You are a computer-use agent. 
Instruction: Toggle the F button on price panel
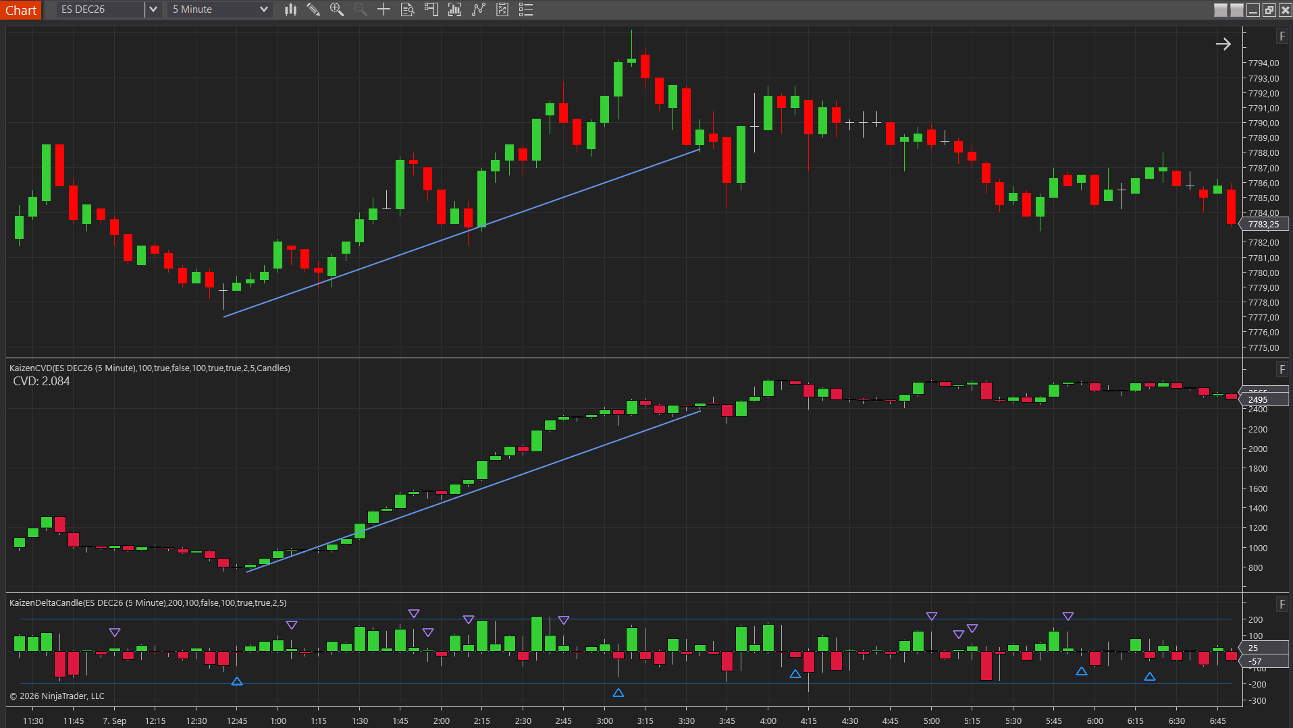1282,36
